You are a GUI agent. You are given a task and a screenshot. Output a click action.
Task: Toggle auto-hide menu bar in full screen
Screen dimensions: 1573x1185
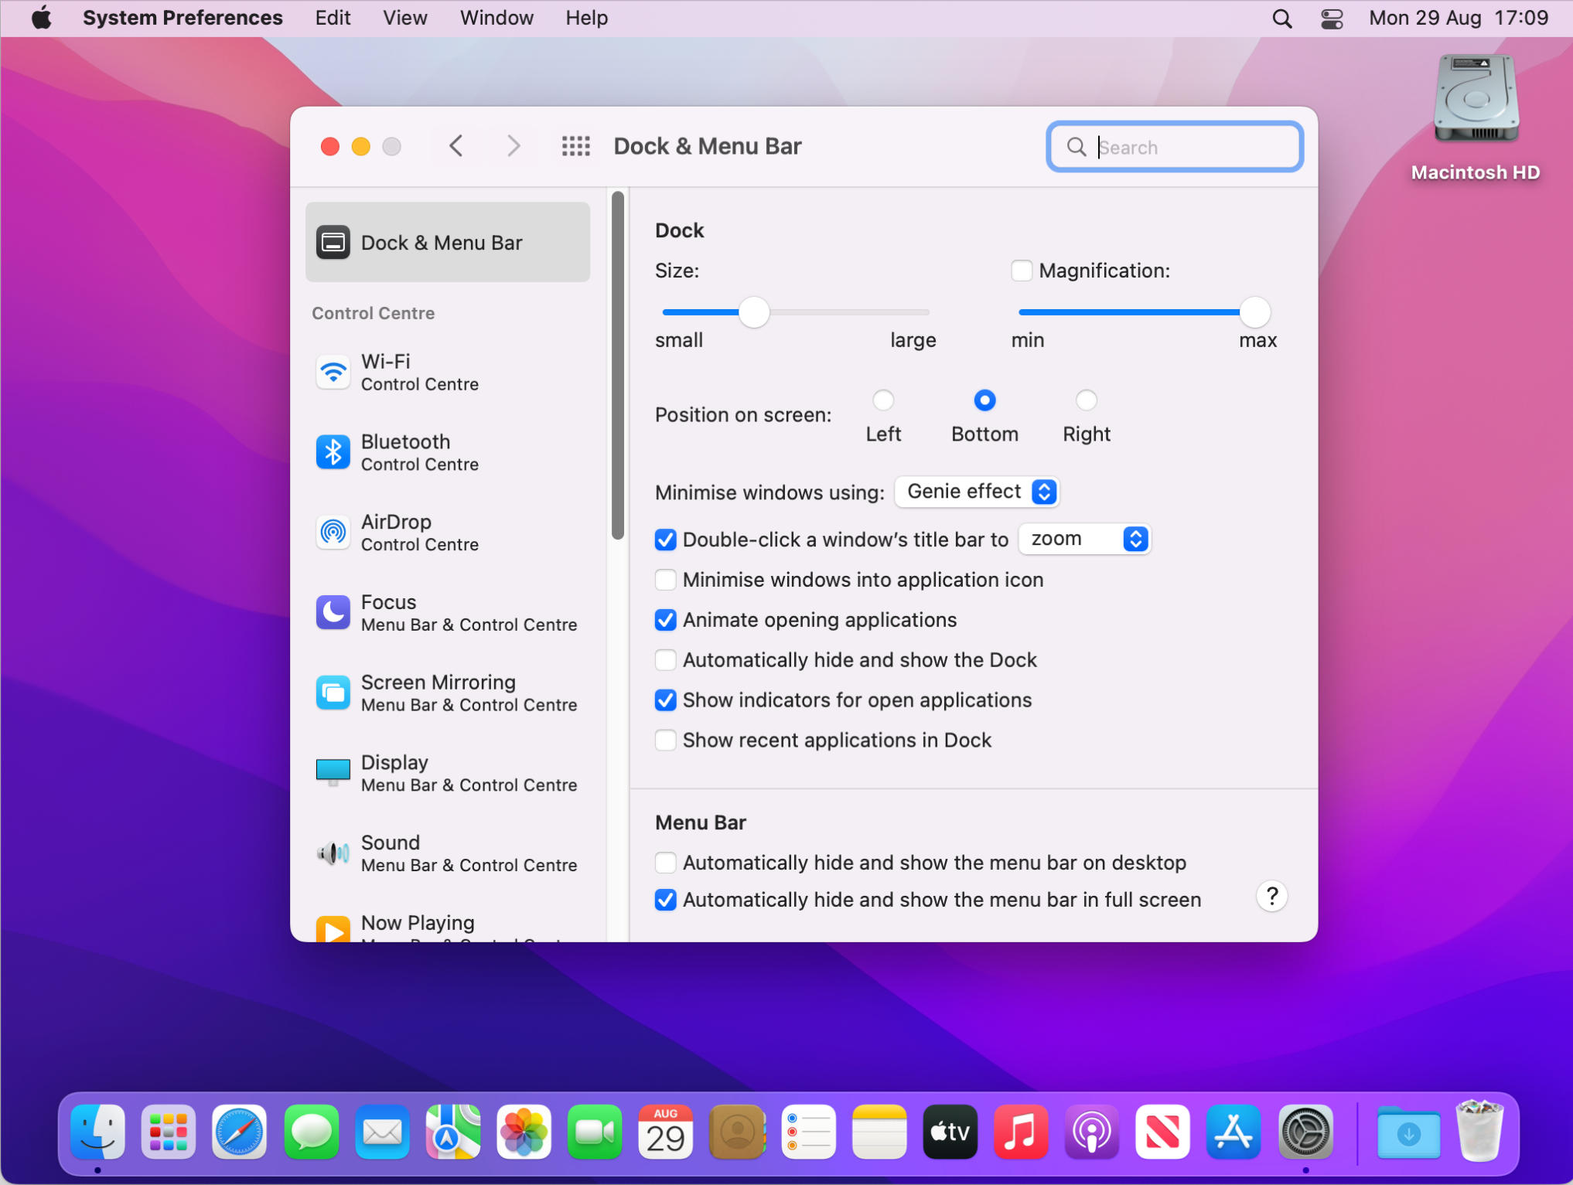666,900
